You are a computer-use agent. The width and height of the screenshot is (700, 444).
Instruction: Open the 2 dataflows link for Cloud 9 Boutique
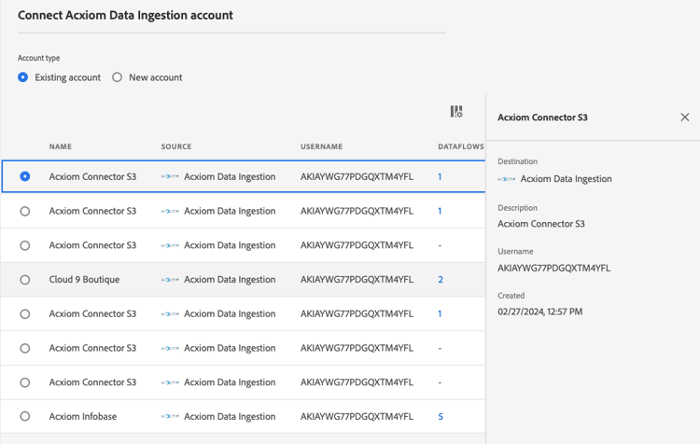point(441,280)
